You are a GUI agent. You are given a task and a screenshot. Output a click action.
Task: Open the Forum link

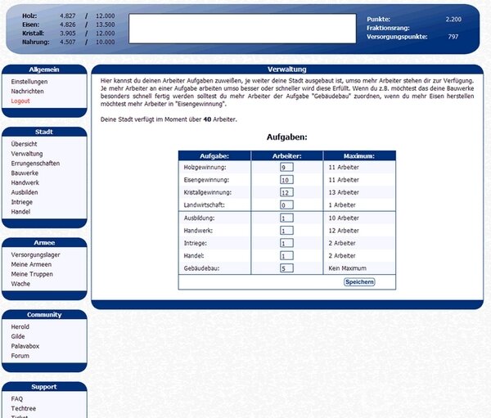[x=20, y=356]
